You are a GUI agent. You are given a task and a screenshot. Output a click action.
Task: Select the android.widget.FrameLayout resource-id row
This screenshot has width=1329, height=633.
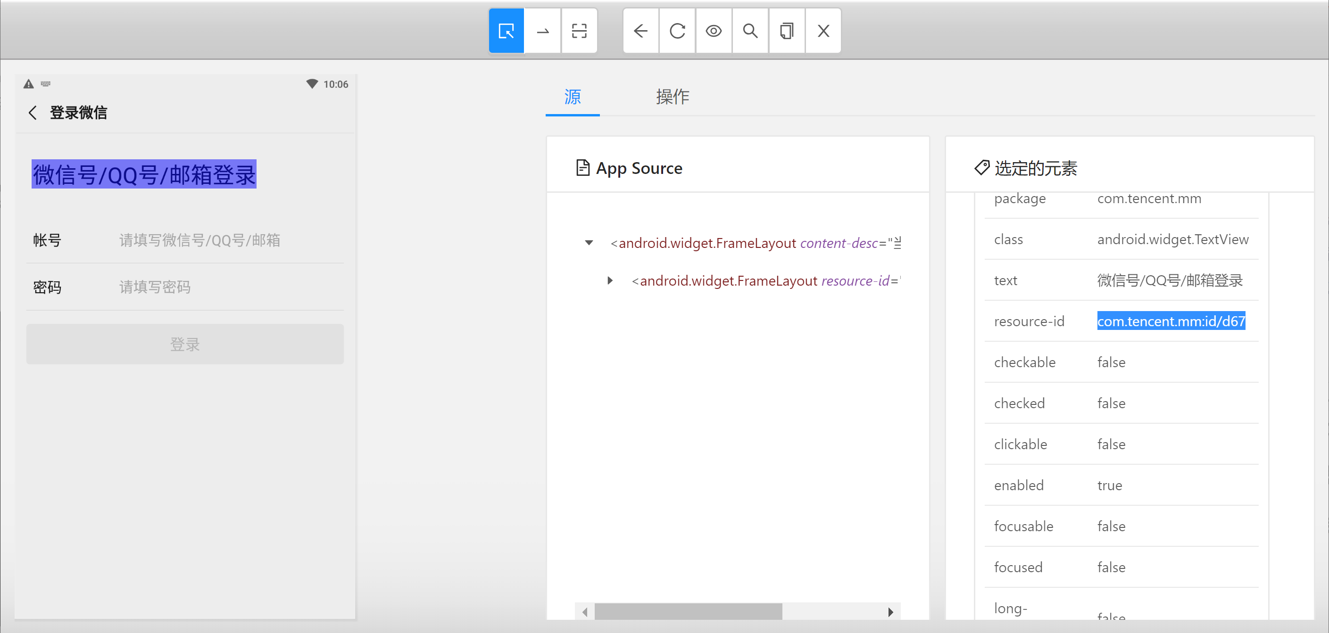(x=766, y=280)
